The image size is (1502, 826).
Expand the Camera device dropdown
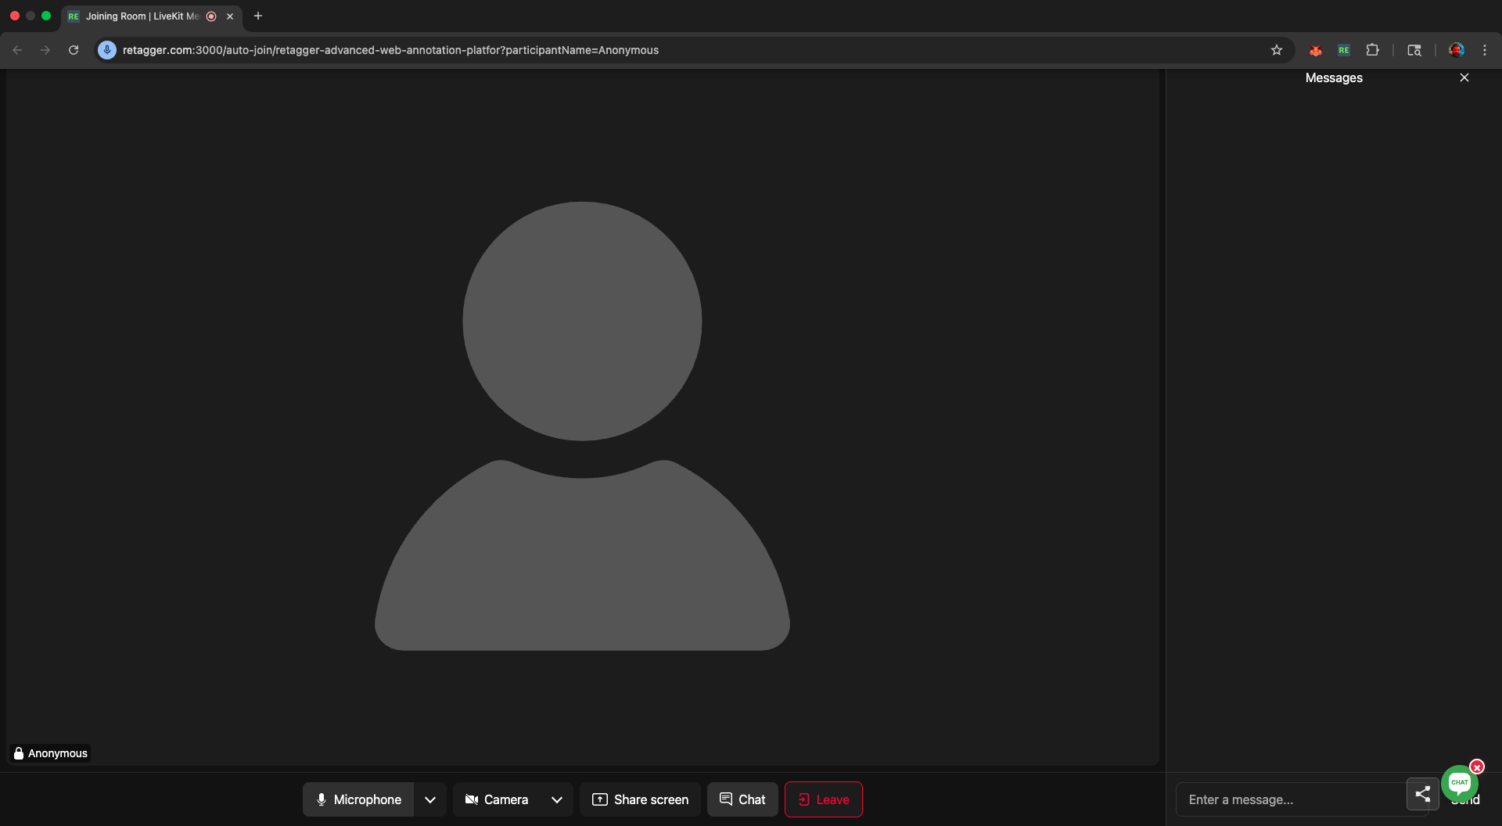pos(557,799)
